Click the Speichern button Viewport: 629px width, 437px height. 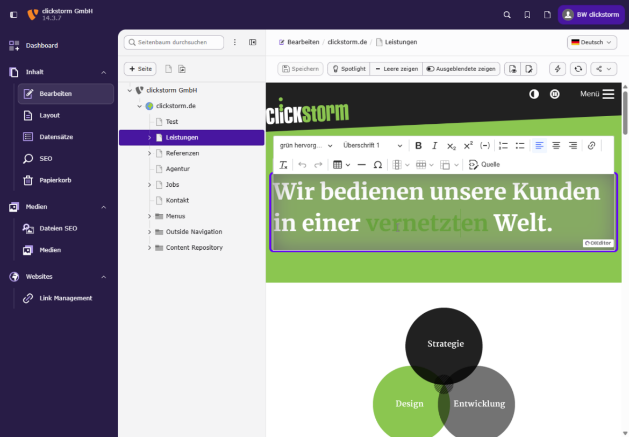click(x=301, y=69)
